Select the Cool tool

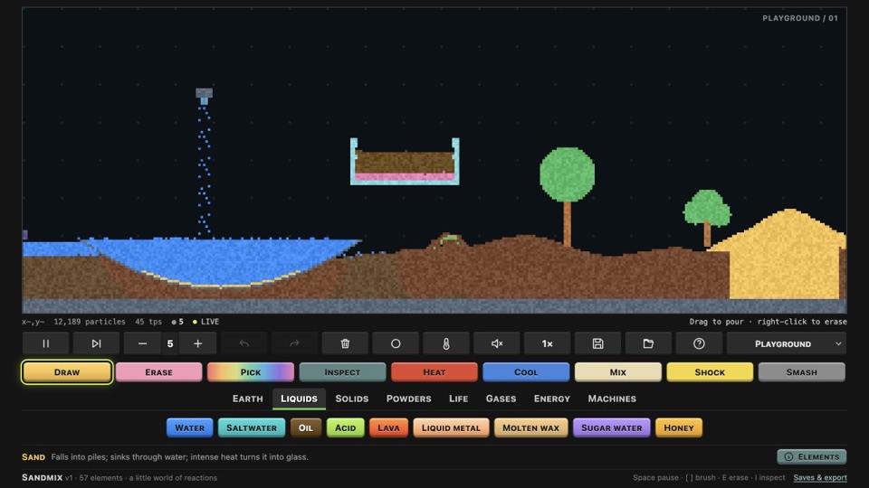click(x=526, y=371)
